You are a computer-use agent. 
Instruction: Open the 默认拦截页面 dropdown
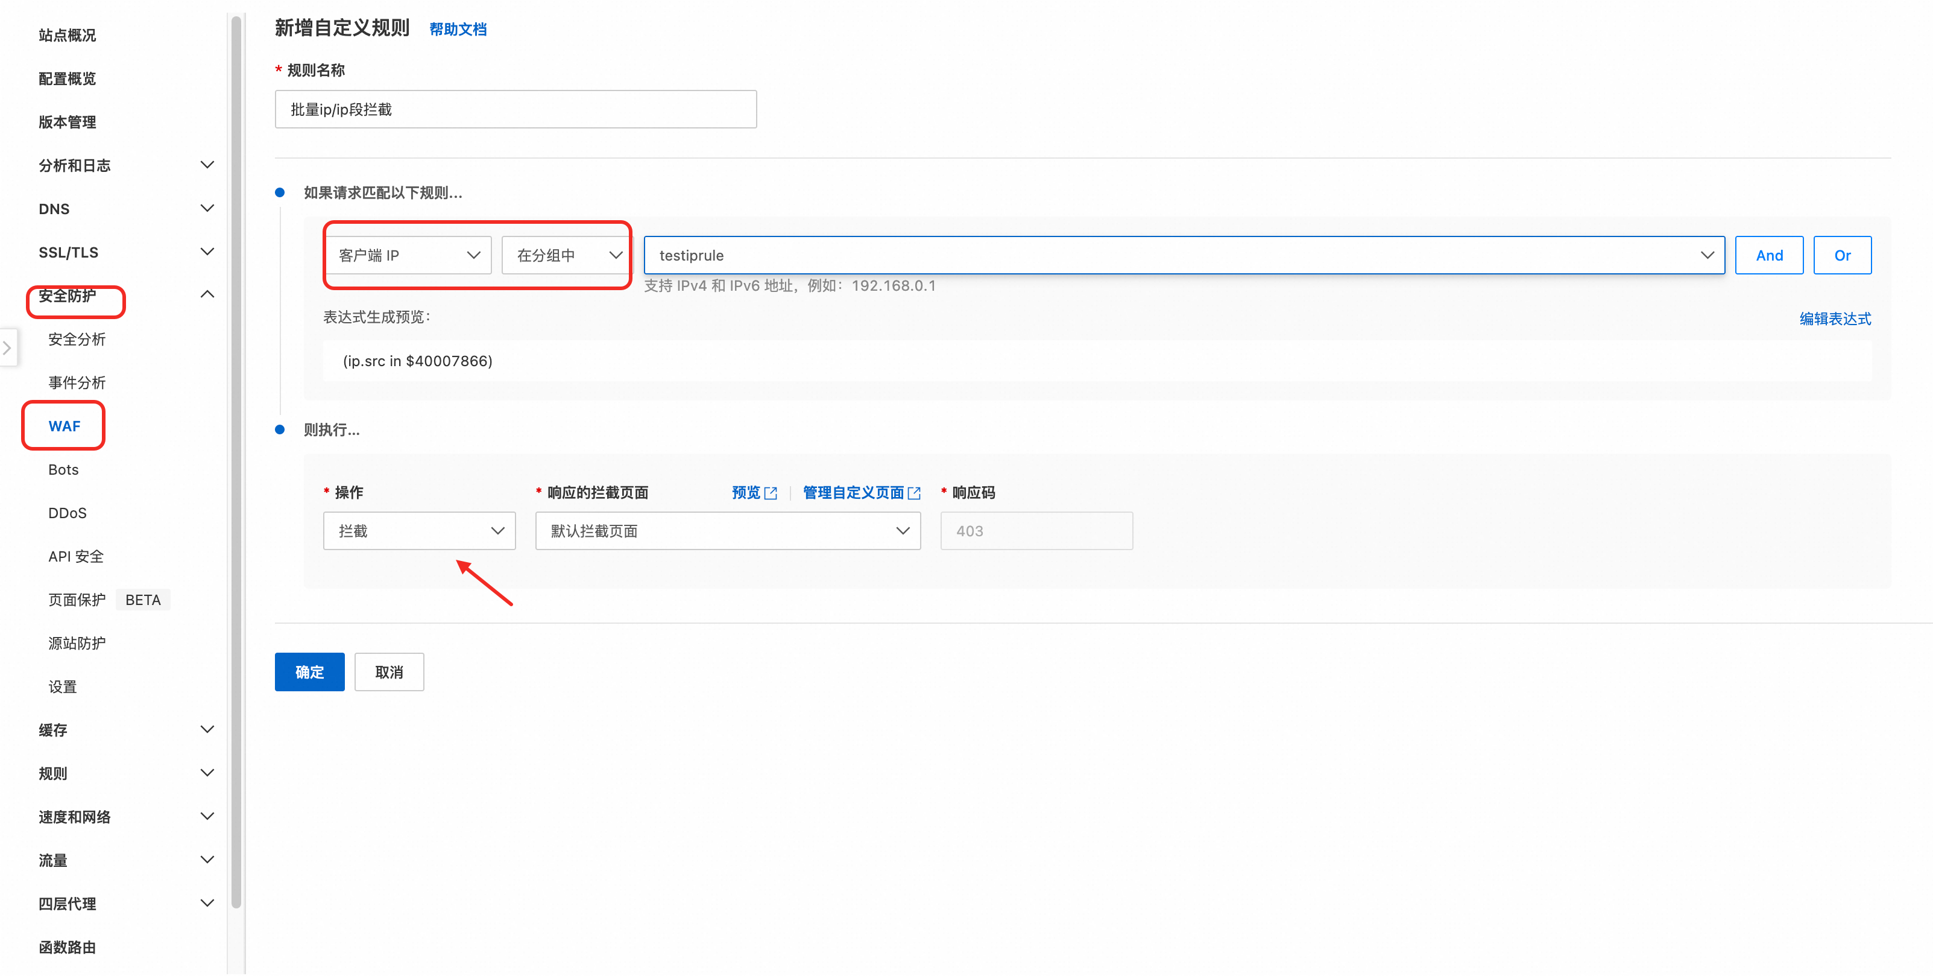pyautogui.click(x=727, y=531)
